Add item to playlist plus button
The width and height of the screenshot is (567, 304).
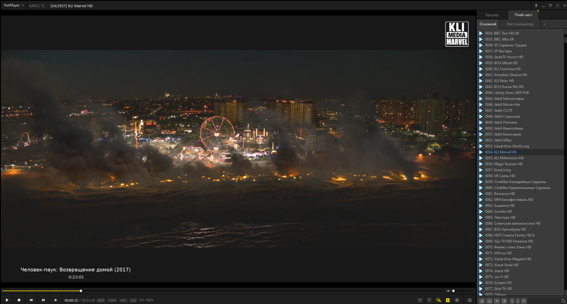(512, 301)
